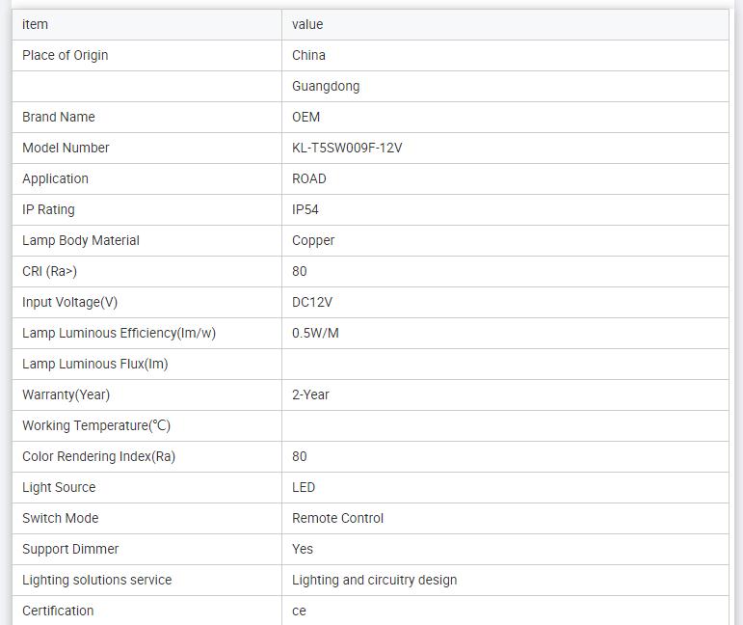Screen dimensions: 743x625
Task: Click the 'OEM' brand value
Action: pos(305,117)
